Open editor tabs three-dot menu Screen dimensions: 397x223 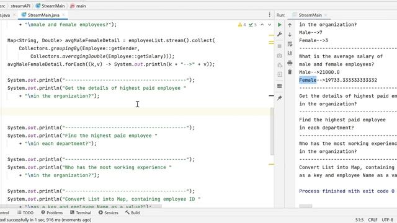(x=269, y=15)
